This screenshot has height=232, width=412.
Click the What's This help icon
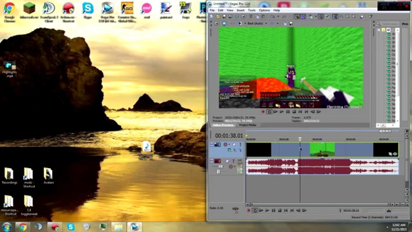click(370, 16)
